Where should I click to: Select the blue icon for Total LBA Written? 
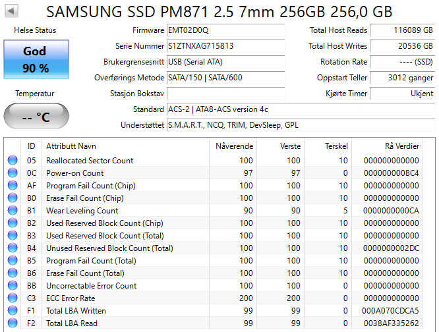pyautogui.click(x=13, y=311)
